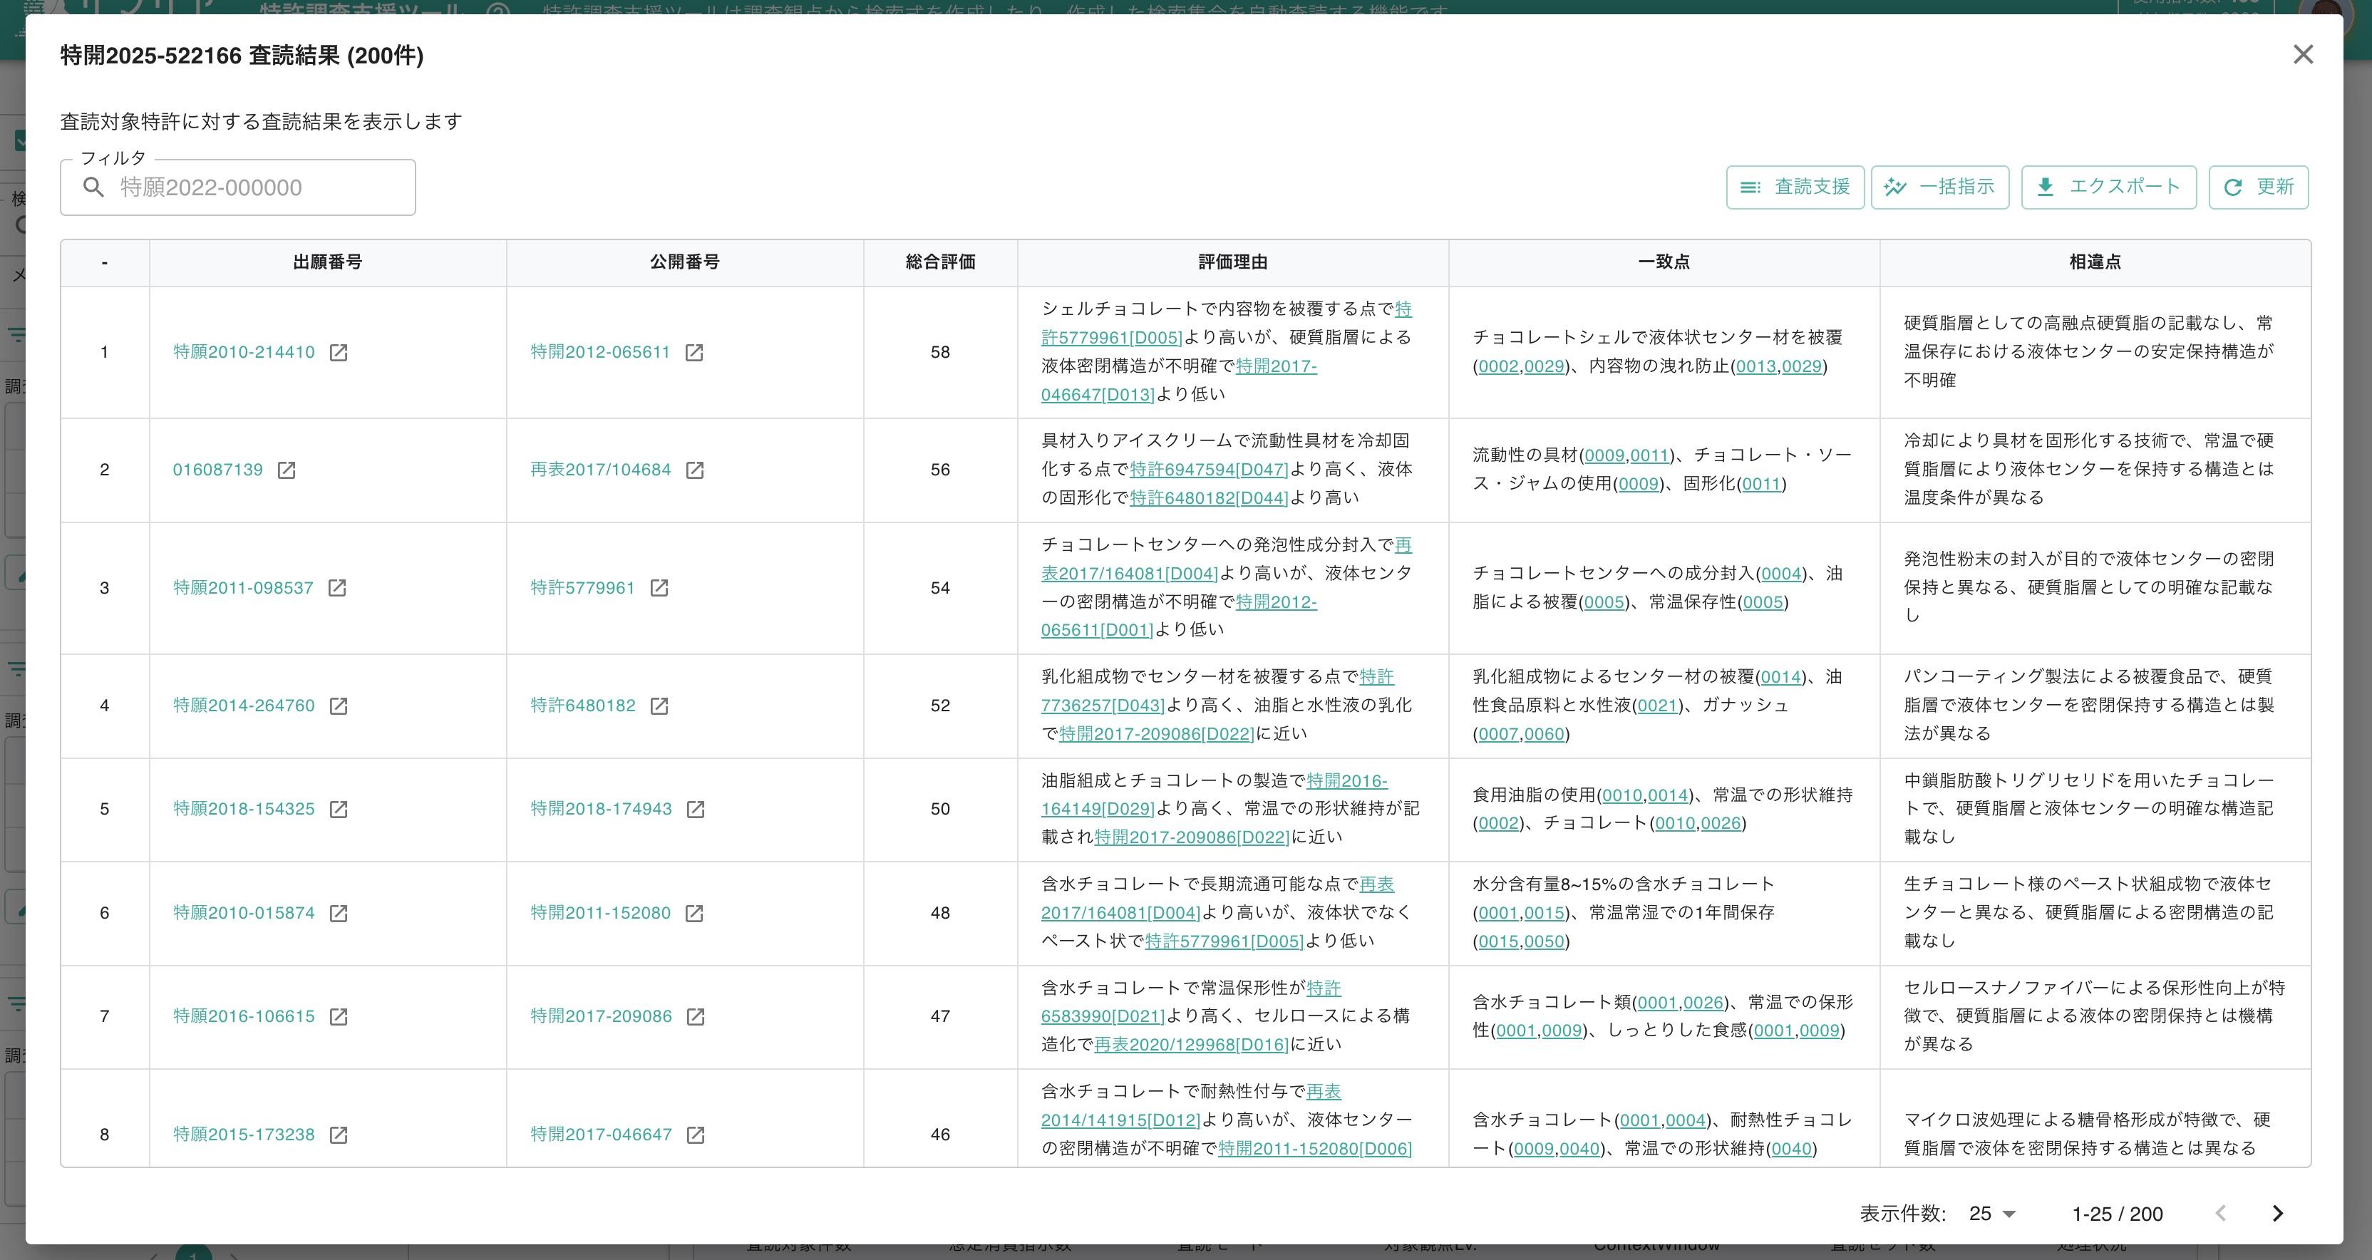
Task: Open 特許6480182 publication link in row 4
Action: coord(583,706)
